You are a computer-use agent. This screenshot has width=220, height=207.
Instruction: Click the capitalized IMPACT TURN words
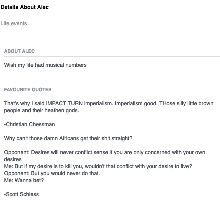point(64,103)
